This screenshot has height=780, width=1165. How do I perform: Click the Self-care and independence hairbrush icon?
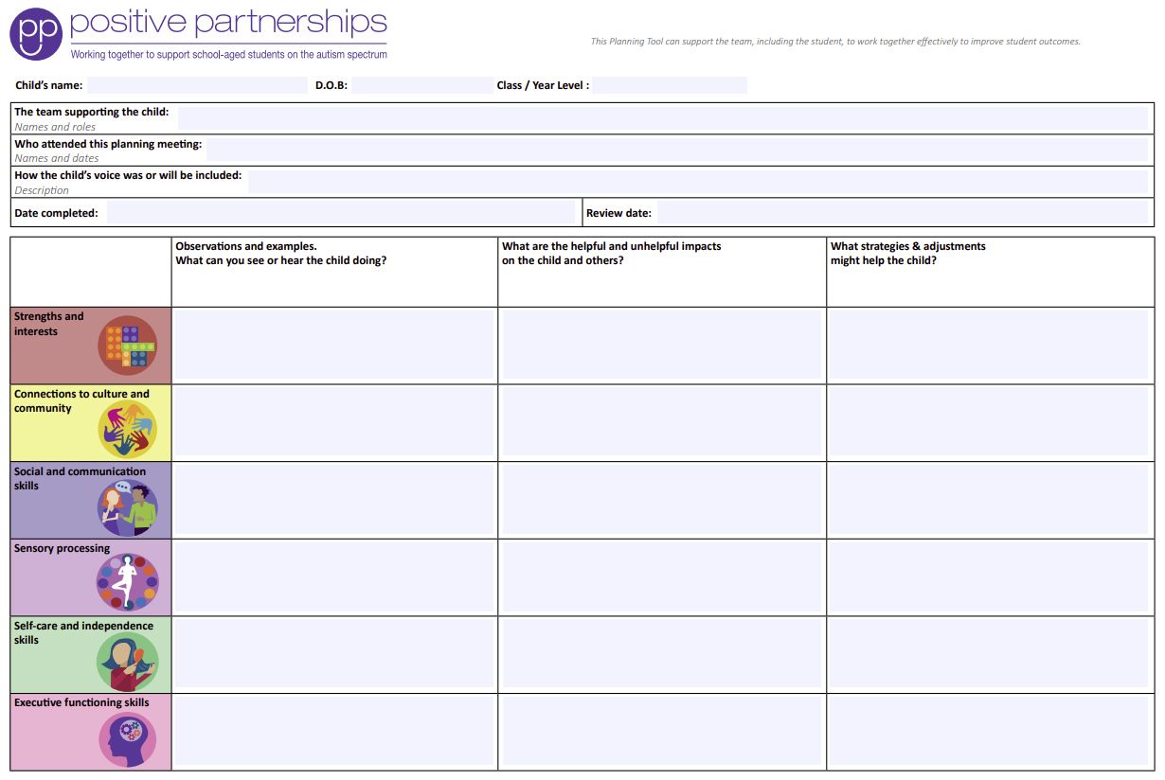[128, 662]
